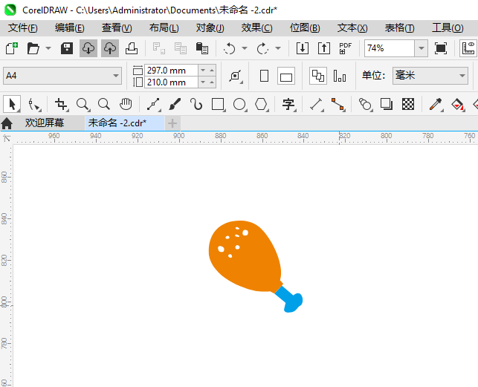This screenshot has height=387, width=478.
Task: Add a new document tab
Action: tap(172, 123)
